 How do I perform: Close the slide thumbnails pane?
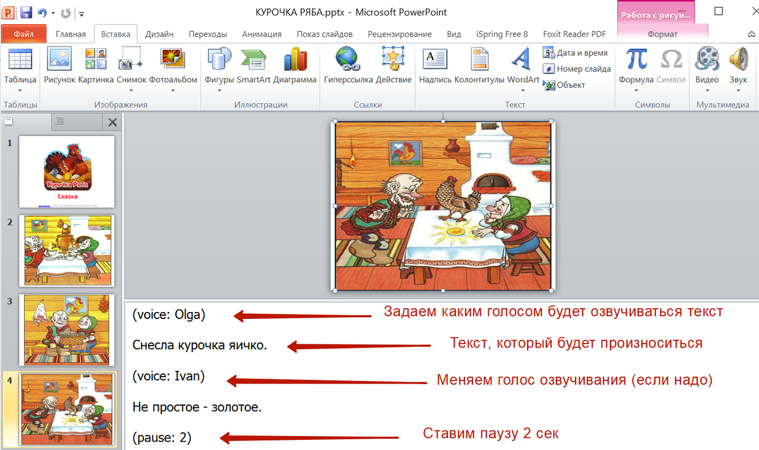113,122
